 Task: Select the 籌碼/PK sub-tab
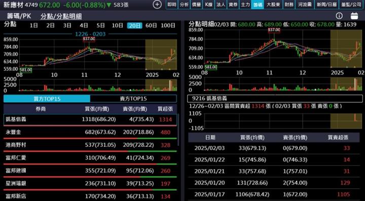click(19, 16)
